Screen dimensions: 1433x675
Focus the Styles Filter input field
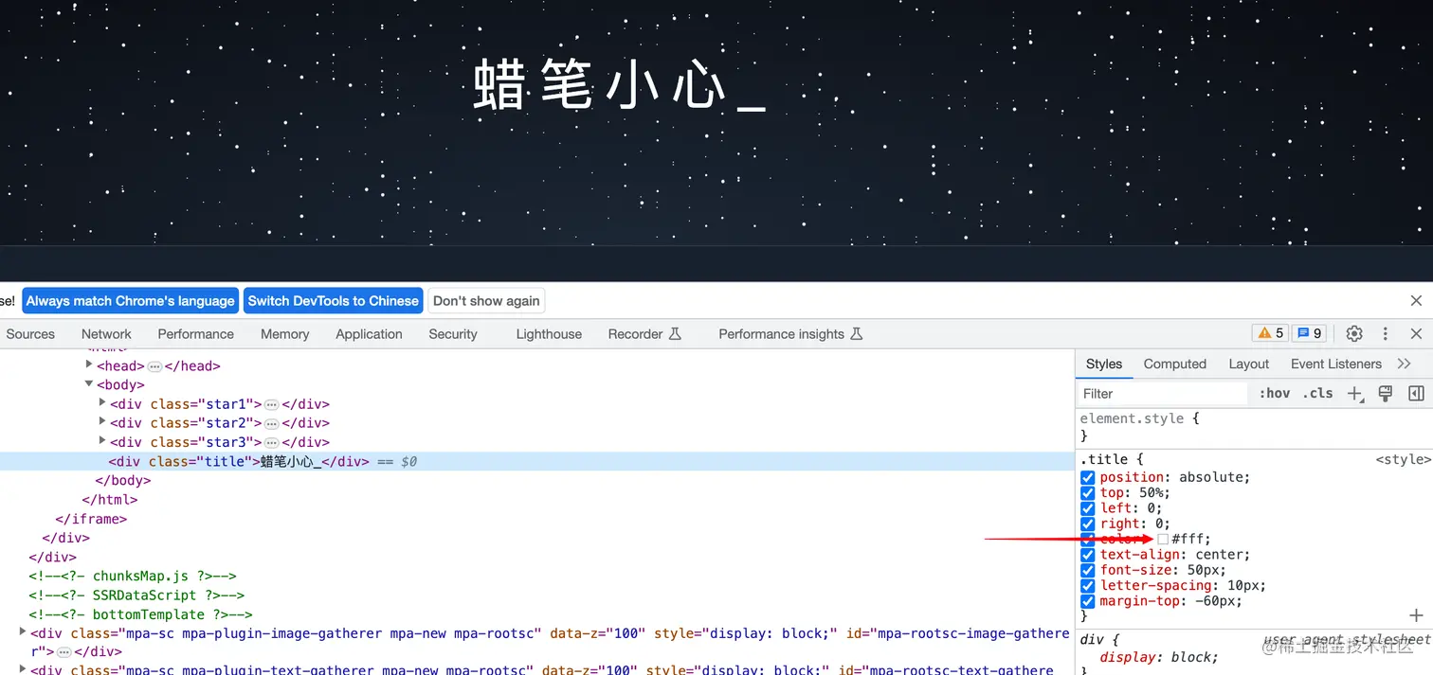point(1164,394)
